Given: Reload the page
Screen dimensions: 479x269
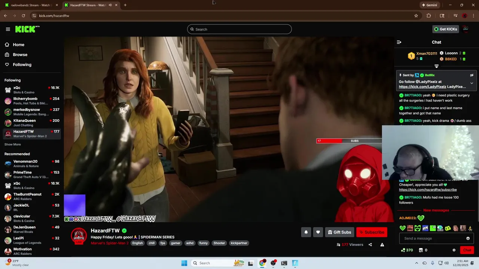Looking at the screenshot, I should 23,16.
